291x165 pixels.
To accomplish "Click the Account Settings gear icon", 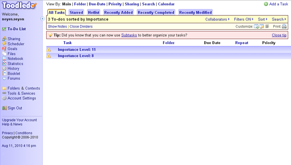I will click(x=4, y=98).
